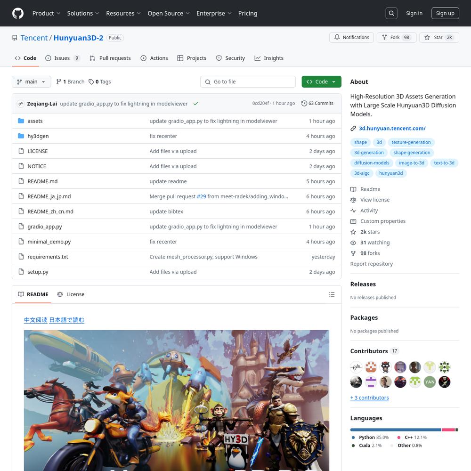Open the Pricing link in header
Screen dimensions: 471x471
(248, 13)
